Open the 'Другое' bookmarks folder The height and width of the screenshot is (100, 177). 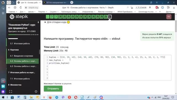pos(170,12)
